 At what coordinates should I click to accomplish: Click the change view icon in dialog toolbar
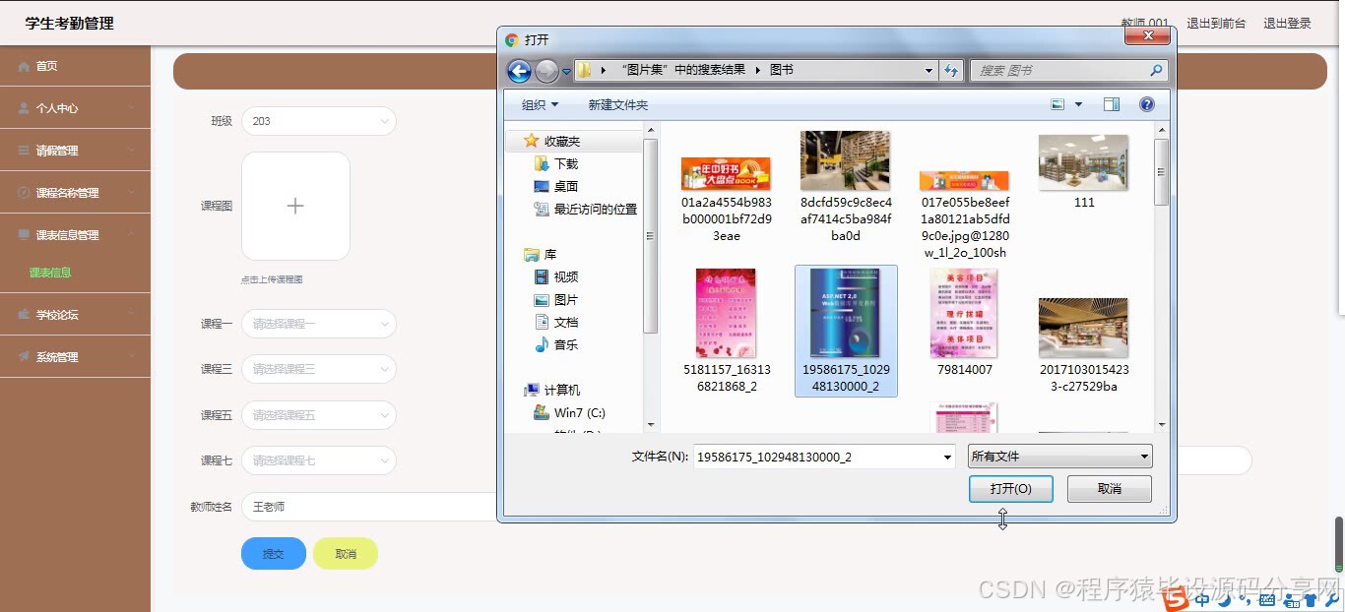pyautogui.click(x=1058, y=104)
